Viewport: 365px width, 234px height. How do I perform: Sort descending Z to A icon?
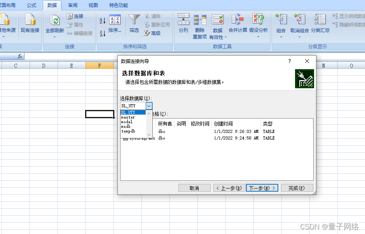[102, 33]
